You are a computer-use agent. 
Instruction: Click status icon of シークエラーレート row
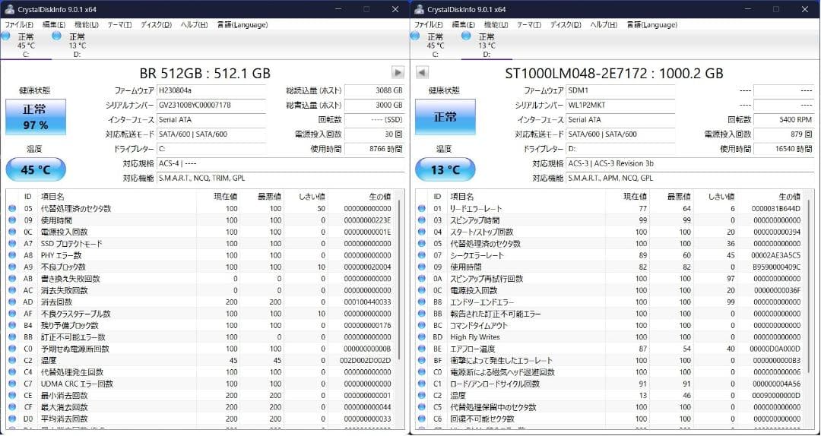pyautogui.click(x=421, y=255)
